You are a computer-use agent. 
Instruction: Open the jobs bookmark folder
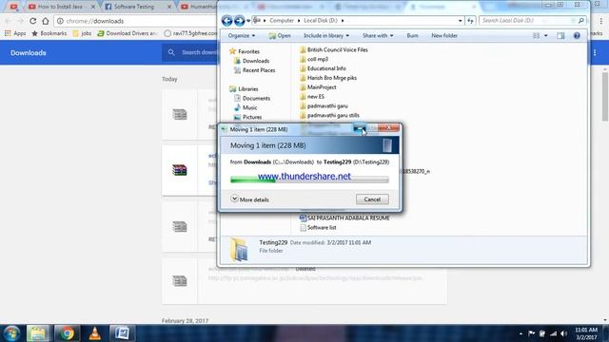pyautogui.click(x=83, y=33)
